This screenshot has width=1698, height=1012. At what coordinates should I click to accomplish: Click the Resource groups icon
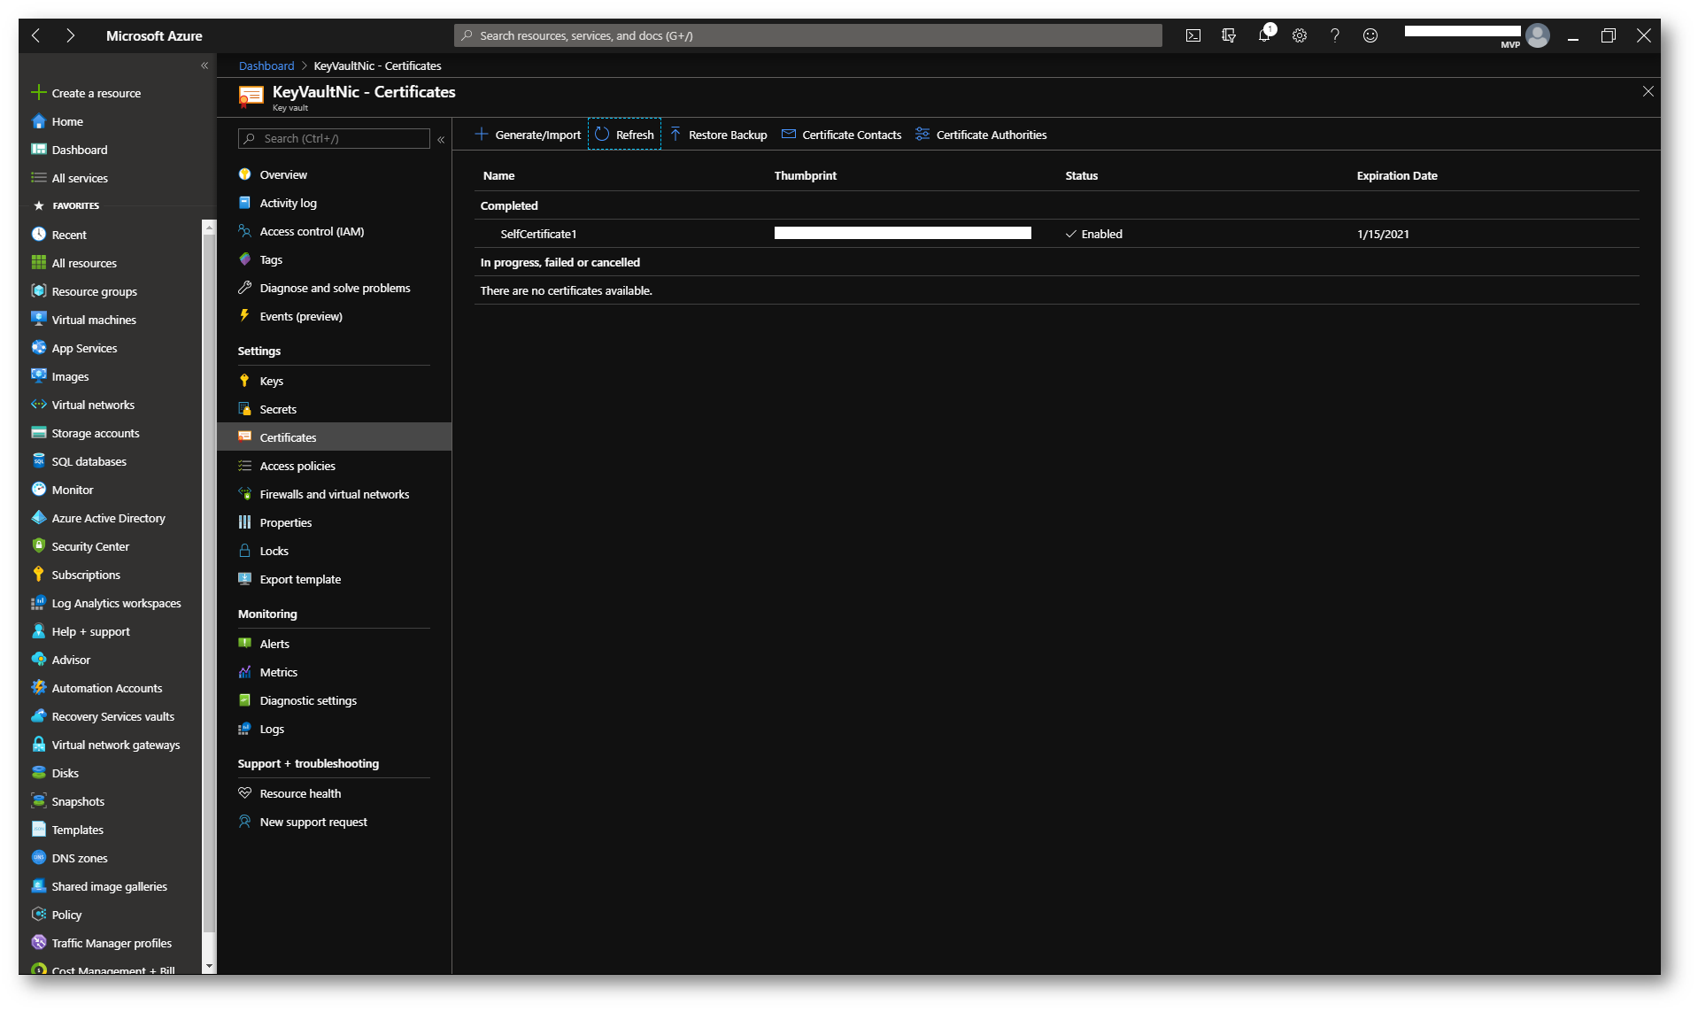39,291
